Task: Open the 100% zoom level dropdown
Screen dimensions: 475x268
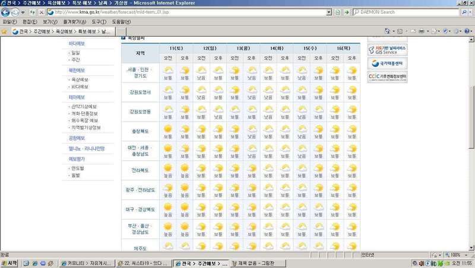Action: tap(467, 256)
